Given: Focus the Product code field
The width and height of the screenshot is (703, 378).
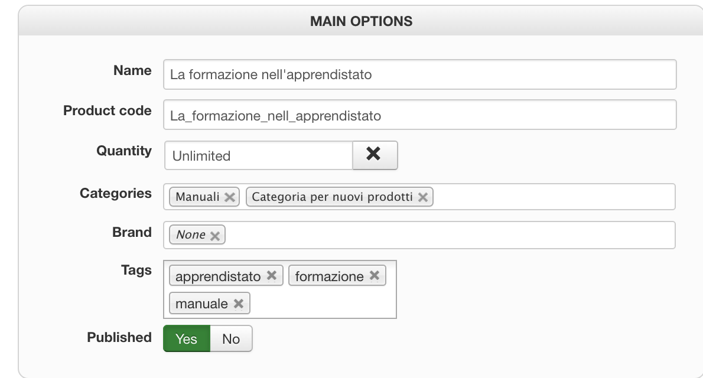Looking at the screenshot, I should pyautogui.click(x=419, y=115).
